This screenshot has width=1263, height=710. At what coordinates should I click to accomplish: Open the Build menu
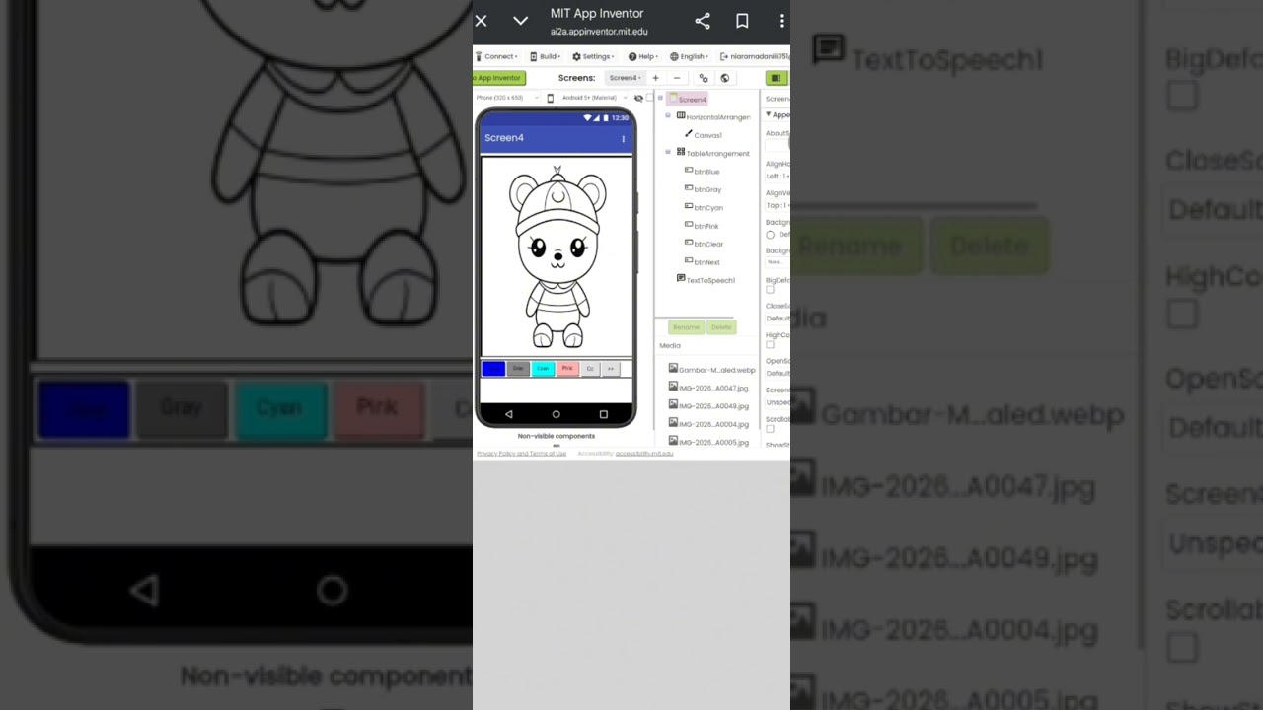click(546, 56)
